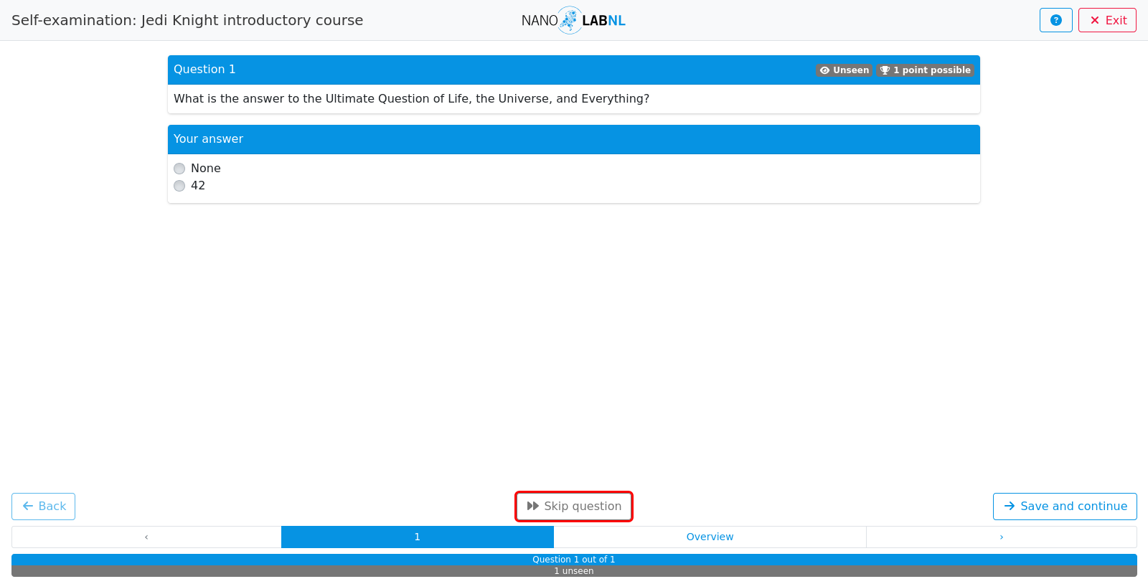Screen dimensions: 1148x584
Task: Go to next page chevron in pagination
Action: coord(1002,537)
